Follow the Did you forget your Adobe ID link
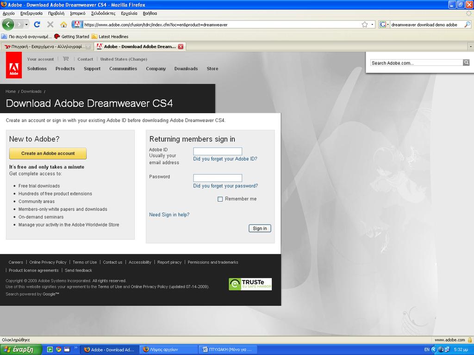The image size is (474, 355). coord(225,159)
